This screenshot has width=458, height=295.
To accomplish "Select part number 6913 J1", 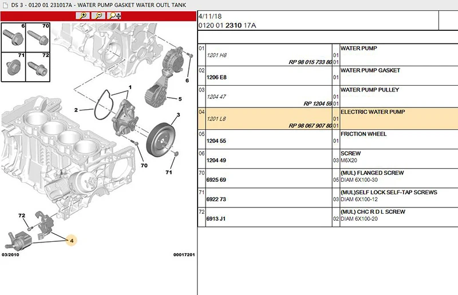I will tap(216, 219).
